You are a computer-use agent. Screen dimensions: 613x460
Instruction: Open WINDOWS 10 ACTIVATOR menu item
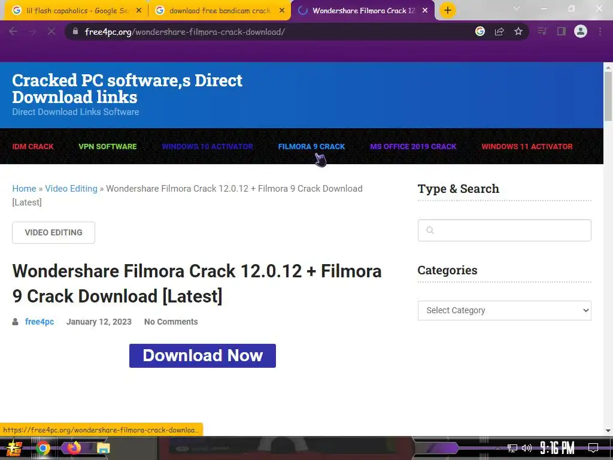[207, 147]
